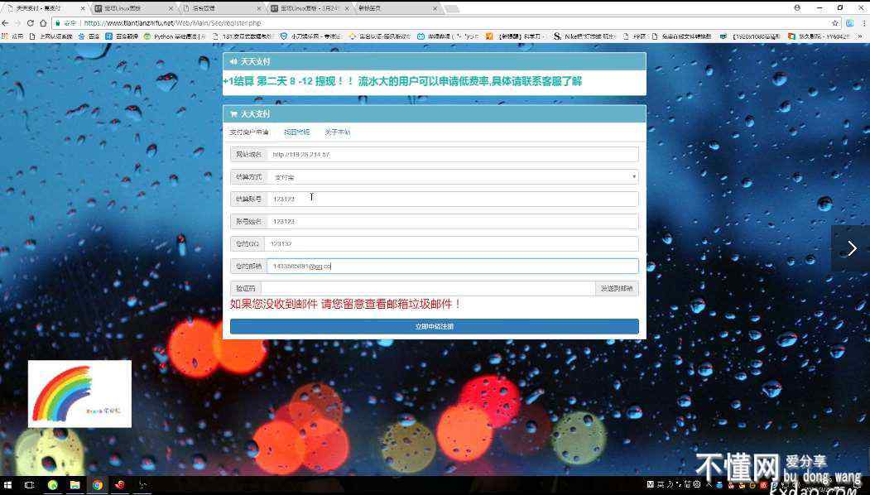Focus the 账号姓名 input field
This screenshot has height=495, width=870.
[452, 221]
